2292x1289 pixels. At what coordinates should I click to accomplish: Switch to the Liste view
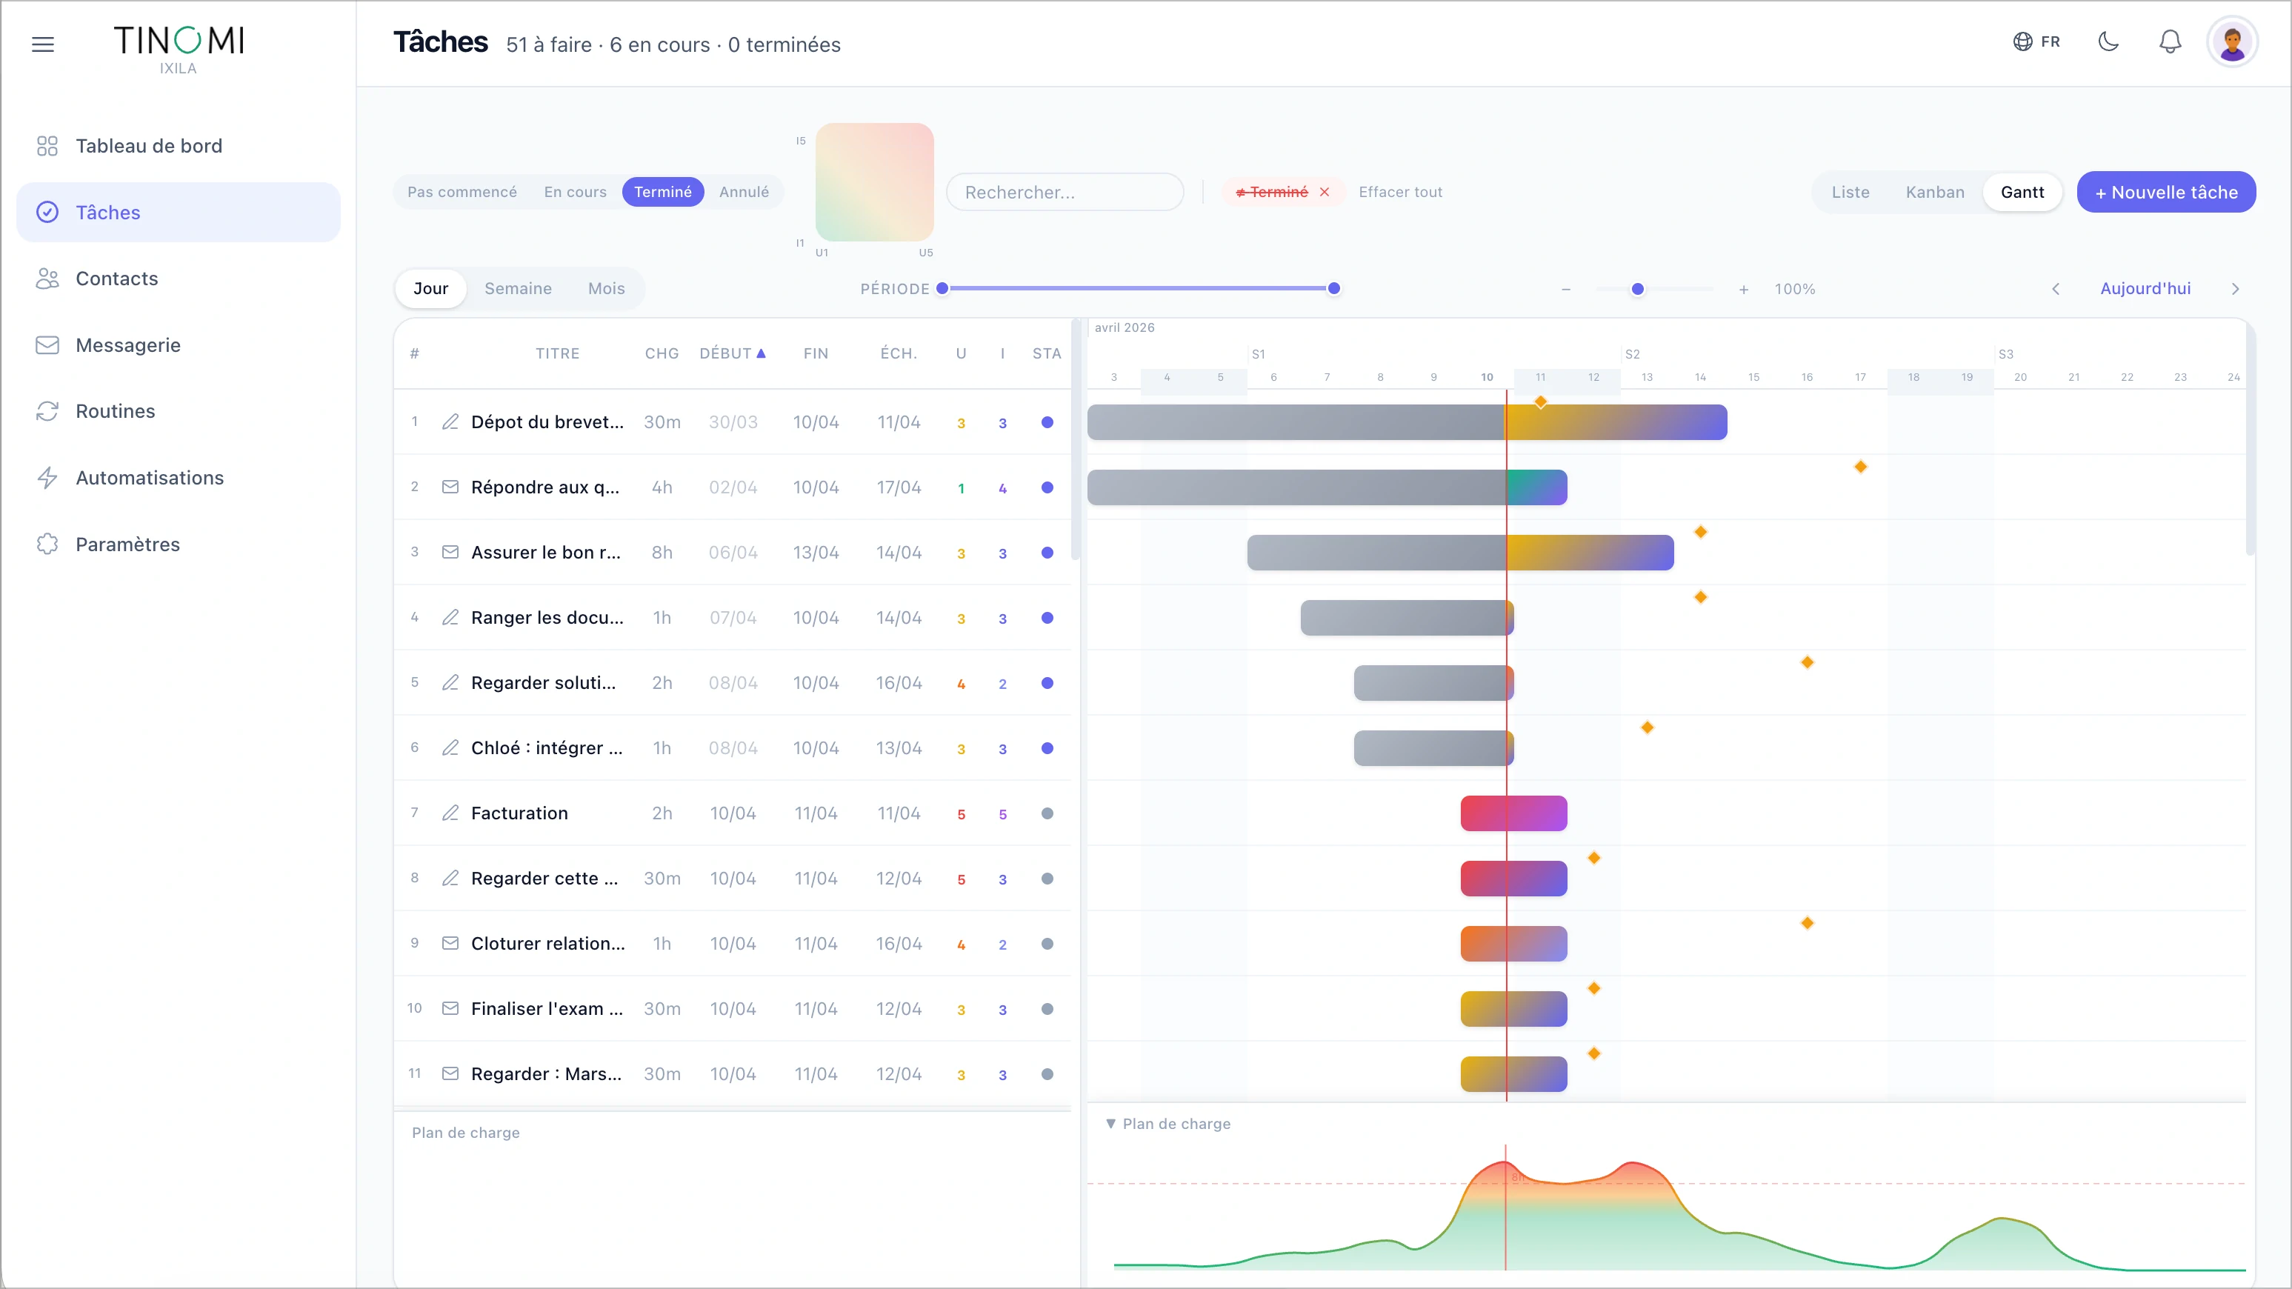click(x=1850, y=192)
